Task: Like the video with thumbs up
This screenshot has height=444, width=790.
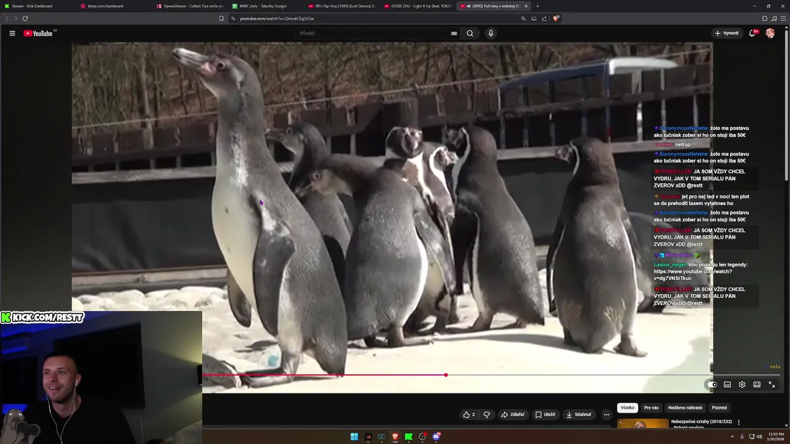Action: coord(469,414)
